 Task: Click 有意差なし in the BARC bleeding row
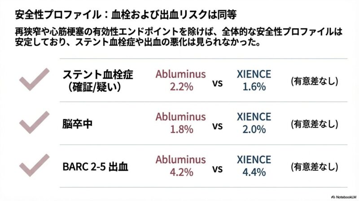coord(314,167)
